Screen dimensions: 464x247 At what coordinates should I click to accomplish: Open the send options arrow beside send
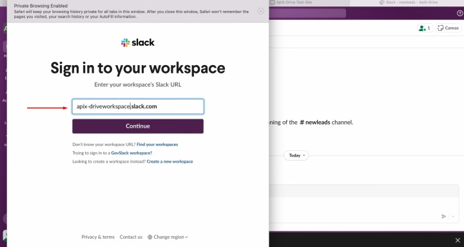click(453, 217)
